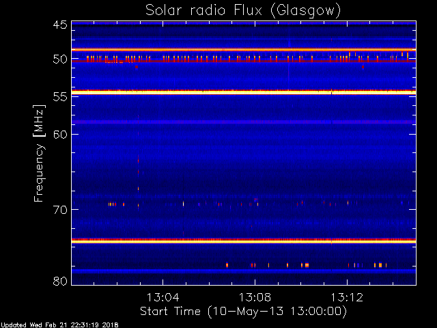The height and width of the screenshot is (328, 437).
Task: Click the vertical red streak after 13:02
Action: click(138, 162)
